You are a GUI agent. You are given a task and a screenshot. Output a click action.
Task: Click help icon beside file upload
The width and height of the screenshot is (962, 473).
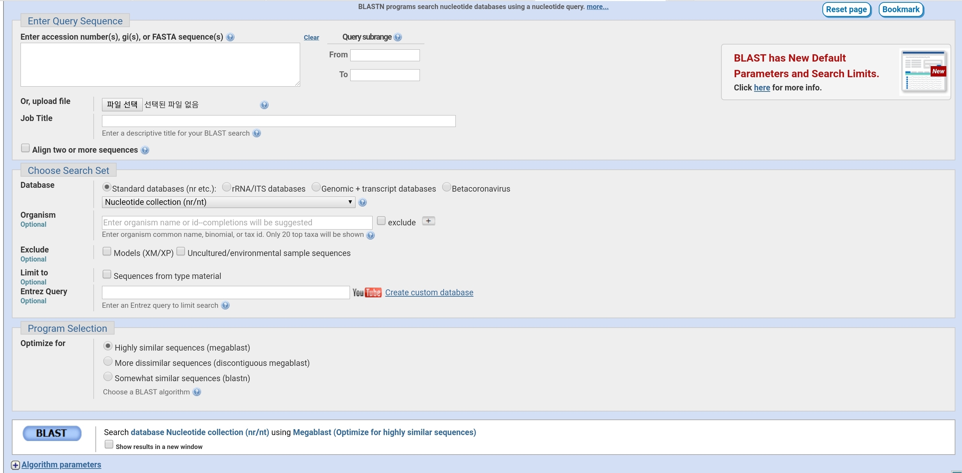pyautogui.click(x=264, y=105)
